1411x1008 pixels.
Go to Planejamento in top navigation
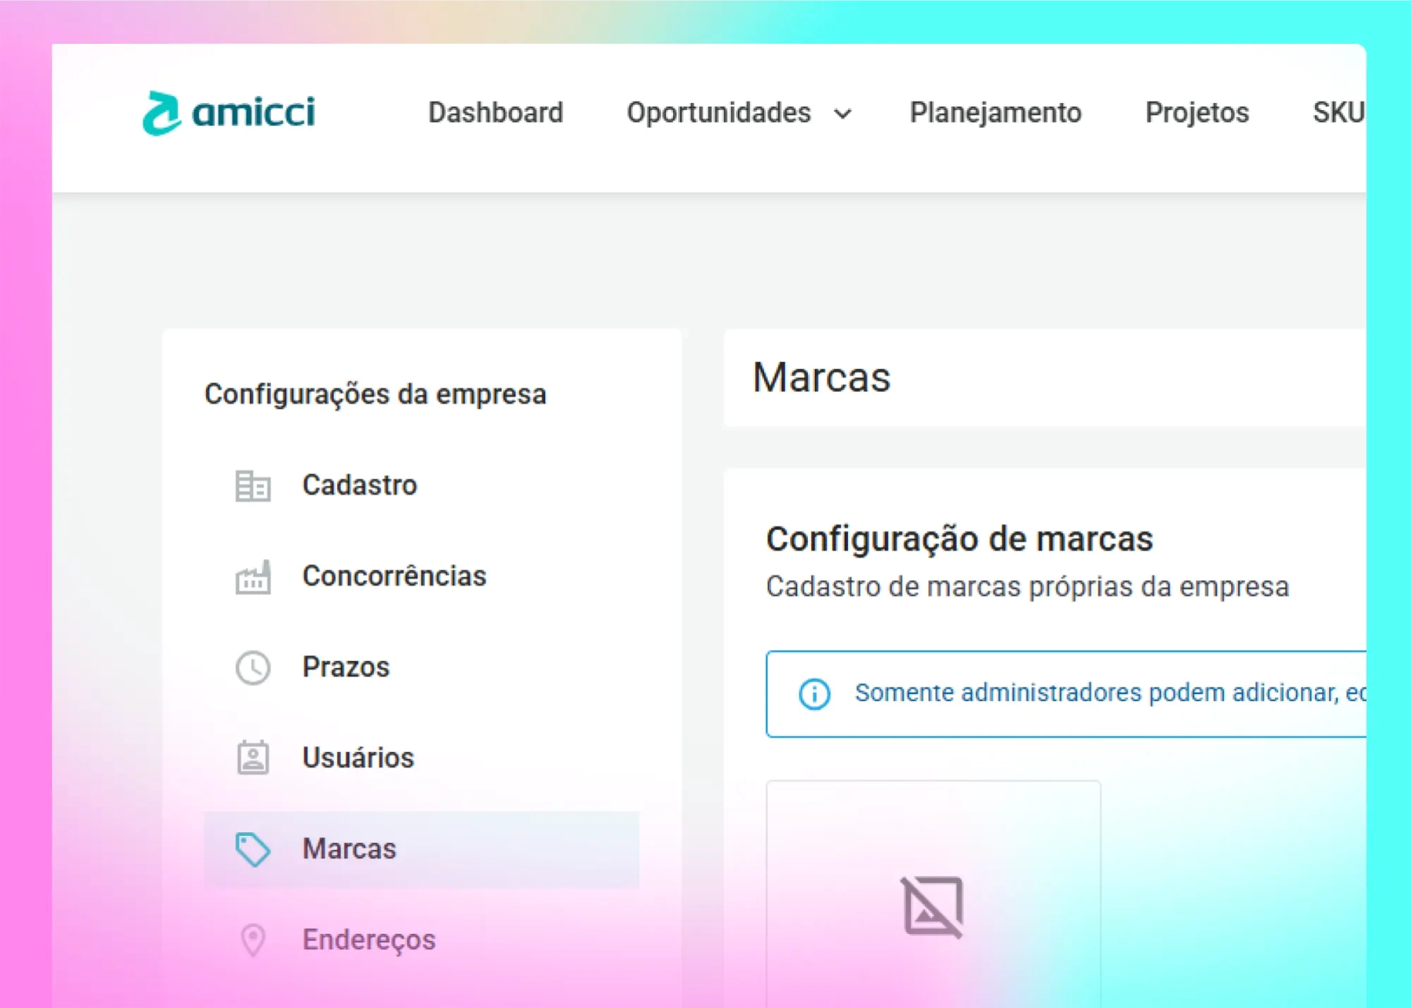tap(995, 113)
